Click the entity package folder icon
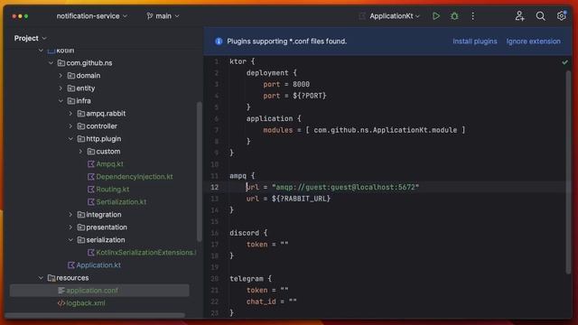Screen dimensions: 578x325 pos(71,88)
